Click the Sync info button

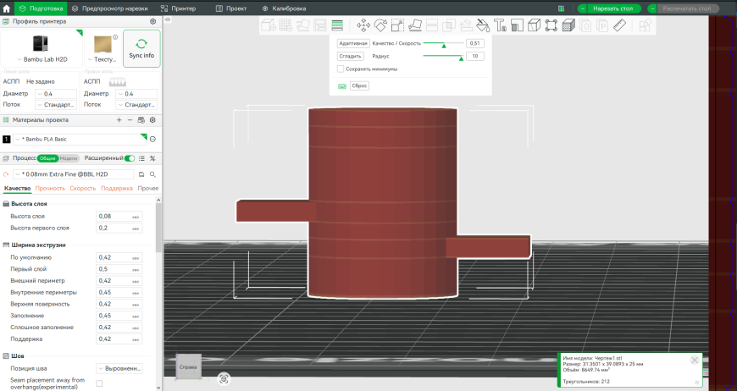coord(141,48)
